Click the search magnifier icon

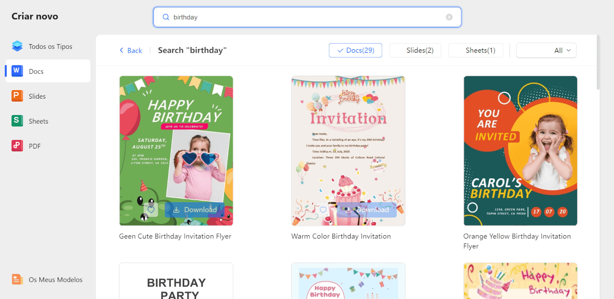tap(166, 17)
